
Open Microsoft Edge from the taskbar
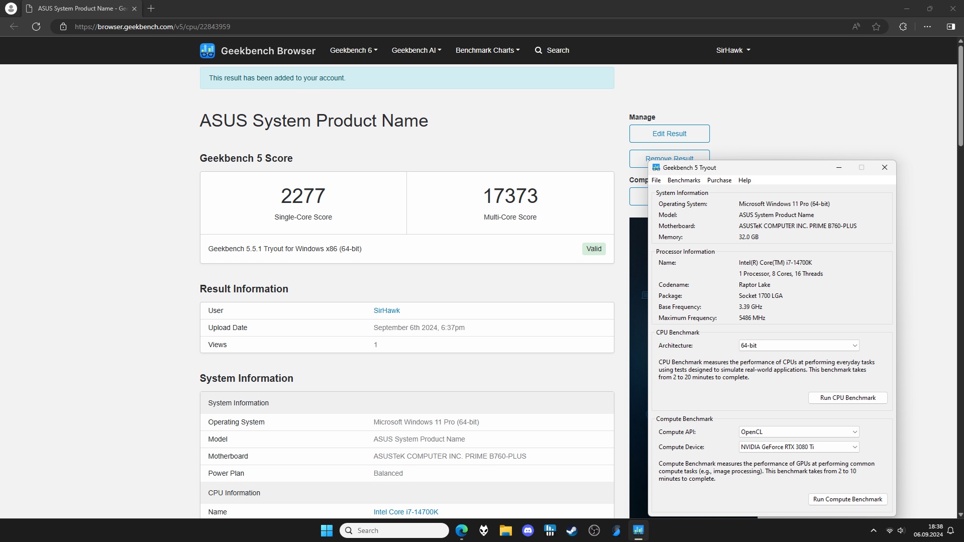coord(461,530)
